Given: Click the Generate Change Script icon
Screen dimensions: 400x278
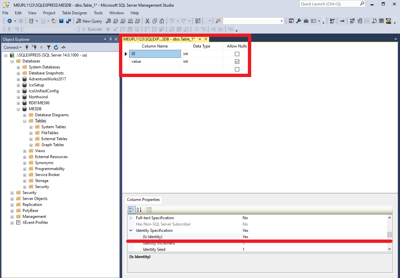Looking at the screenshot, I should pyautogui.click(x=332, y=21).
